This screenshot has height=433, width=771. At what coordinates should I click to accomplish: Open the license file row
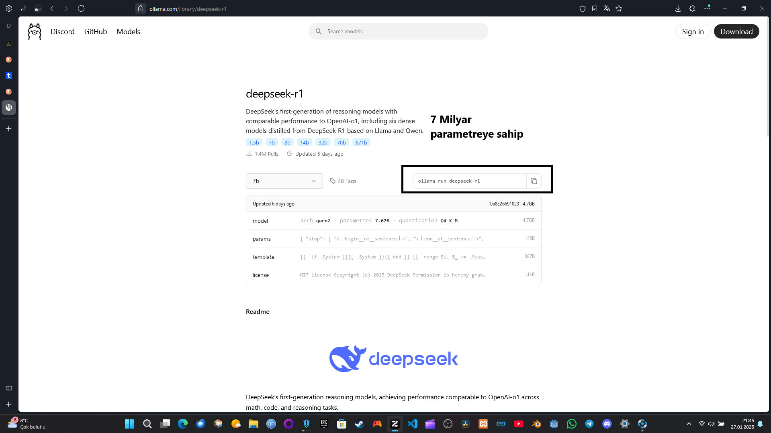(394, 275)
